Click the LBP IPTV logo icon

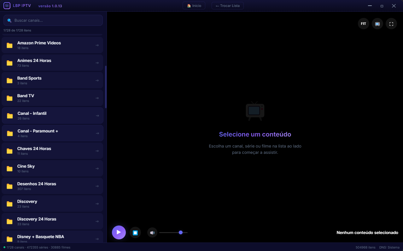(7, 6)
